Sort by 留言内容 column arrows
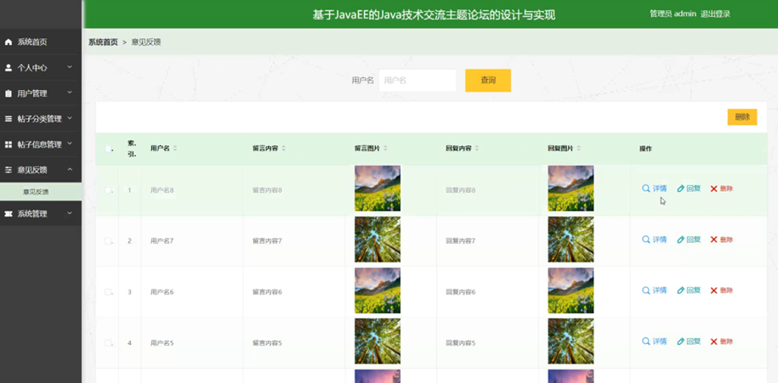This screenshot has width=778, height=383. tap(283, 148)
